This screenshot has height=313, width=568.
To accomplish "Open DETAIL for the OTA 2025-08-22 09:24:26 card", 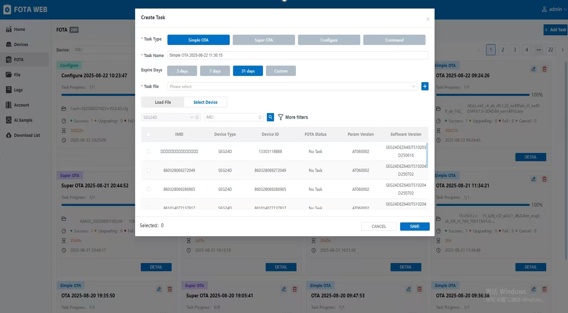I will pyautogui.click(x=531, y=157).
